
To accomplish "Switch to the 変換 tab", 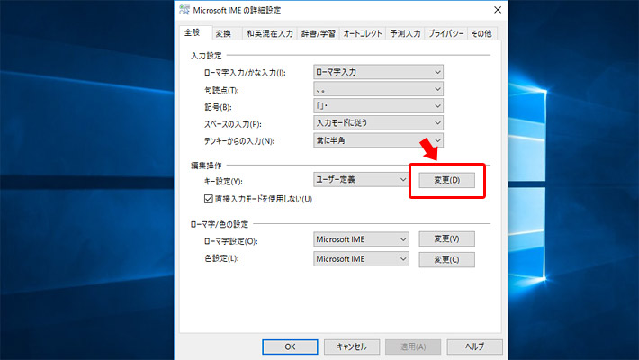I will click(223, 33).
